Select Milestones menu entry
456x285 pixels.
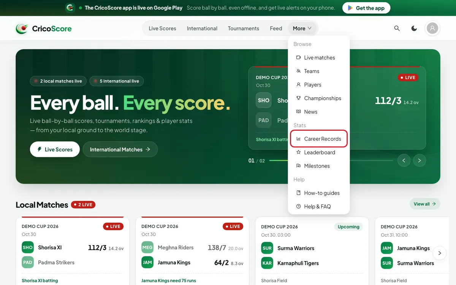pyautogui.click(x=319, y=166)
